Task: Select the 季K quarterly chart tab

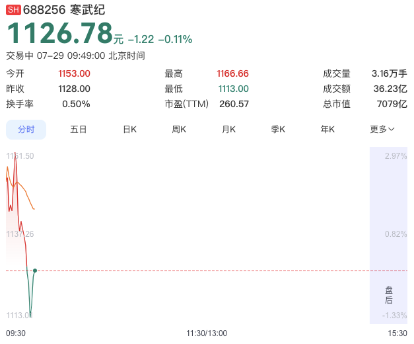Action: pyautogui.click(x=278, y=130)
